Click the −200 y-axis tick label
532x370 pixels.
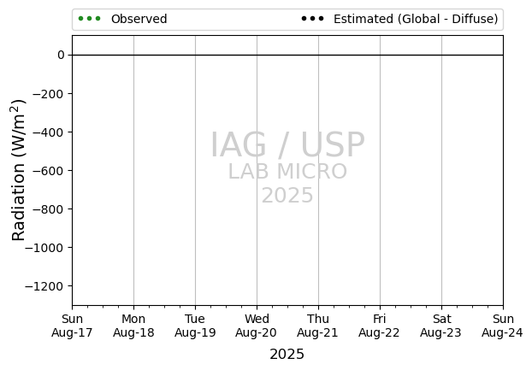[x=48, y=93]
